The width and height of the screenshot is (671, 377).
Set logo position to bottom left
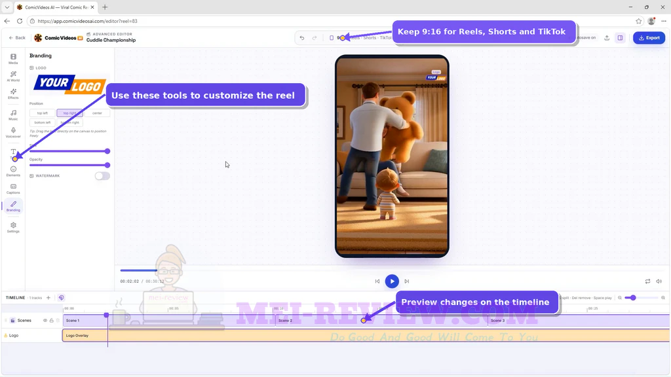(x=43, y=122)
